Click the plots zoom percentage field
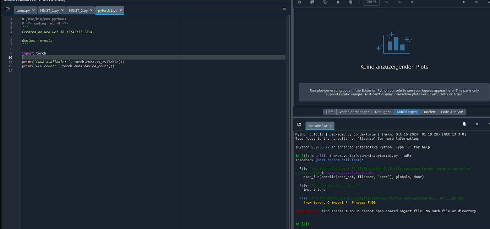 tap(371, 2)
